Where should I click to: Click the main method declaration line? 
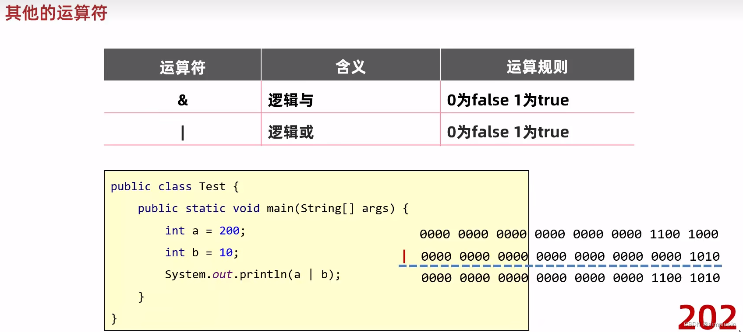tap(273, 209)
